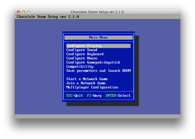This screenshot has height=139, width=195.
Task: Click Chocolate Doom Setup header text
Action: click(x=48, y=17)
